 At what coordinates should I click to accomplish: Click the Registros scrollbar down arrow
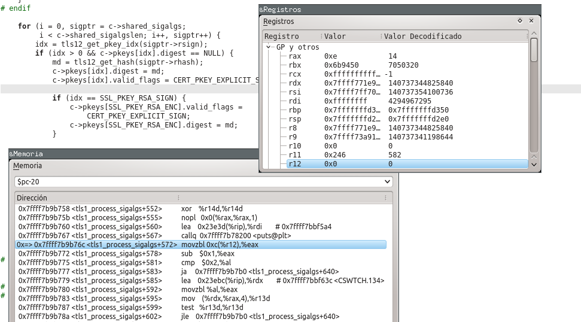tap(534, 165)
